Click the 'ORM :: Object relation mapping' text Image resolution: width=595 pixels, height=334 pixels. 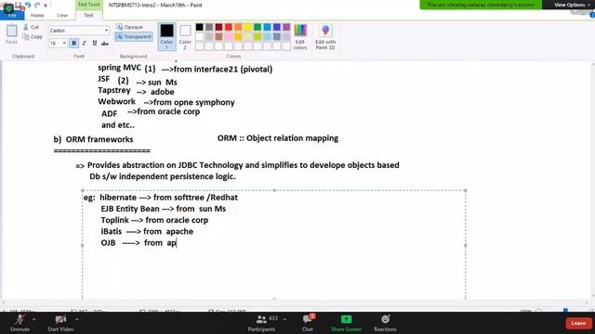278,138
